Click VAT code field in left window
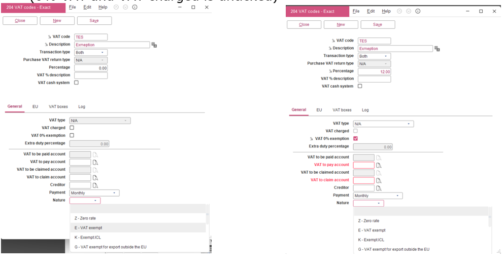Viewport: 504px width, 269px height. pos(91,37)
